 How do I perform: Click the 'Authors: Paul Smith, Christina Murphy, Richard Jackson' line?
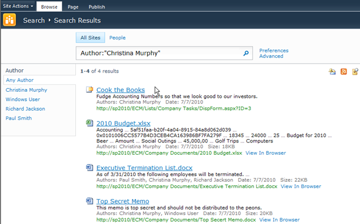165,180
